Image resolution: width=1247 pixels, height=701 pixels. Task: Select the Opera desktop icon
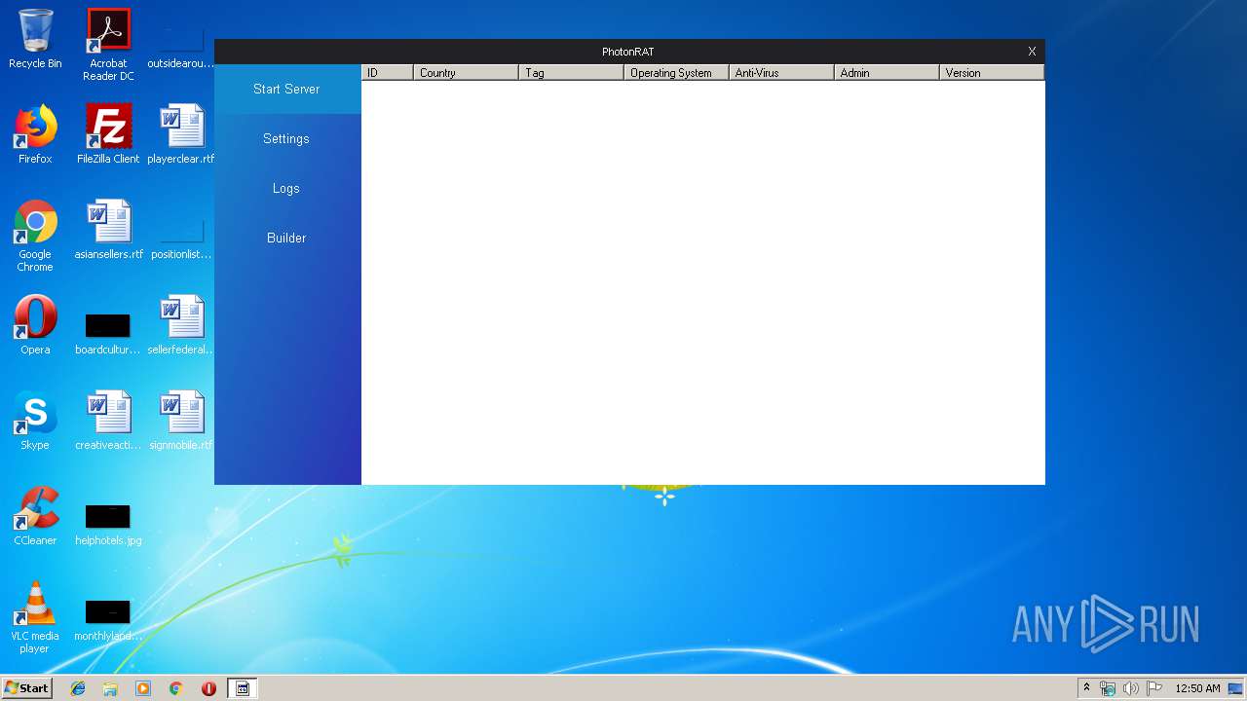[x=35, y=326]
